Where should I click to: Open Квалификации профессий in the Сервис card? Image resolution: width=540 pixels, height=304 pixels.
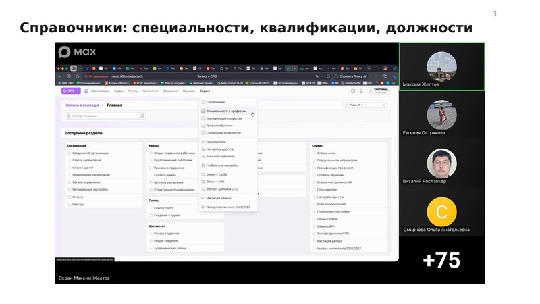tap(335, 168)
